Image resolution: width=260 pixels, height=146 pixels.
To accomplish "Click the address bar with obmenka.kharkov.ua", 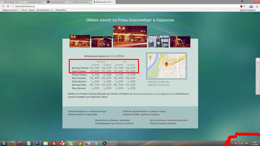I will (x=125, y=6).
